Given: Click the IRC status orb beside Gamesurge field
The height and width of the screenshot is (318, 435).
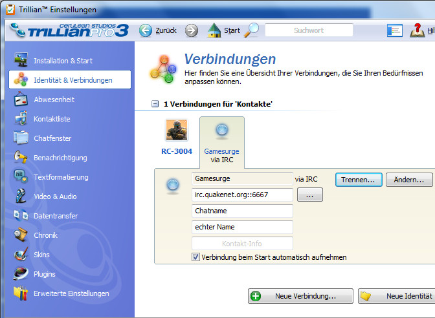Looking at the screenshot, I should point(173,185).
